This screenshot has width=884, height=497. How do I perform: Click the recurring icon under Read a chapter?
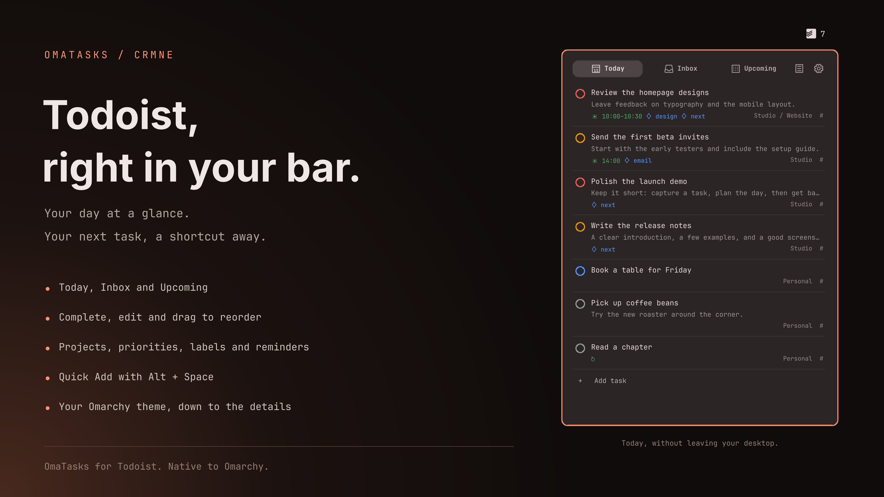[593, 359]
